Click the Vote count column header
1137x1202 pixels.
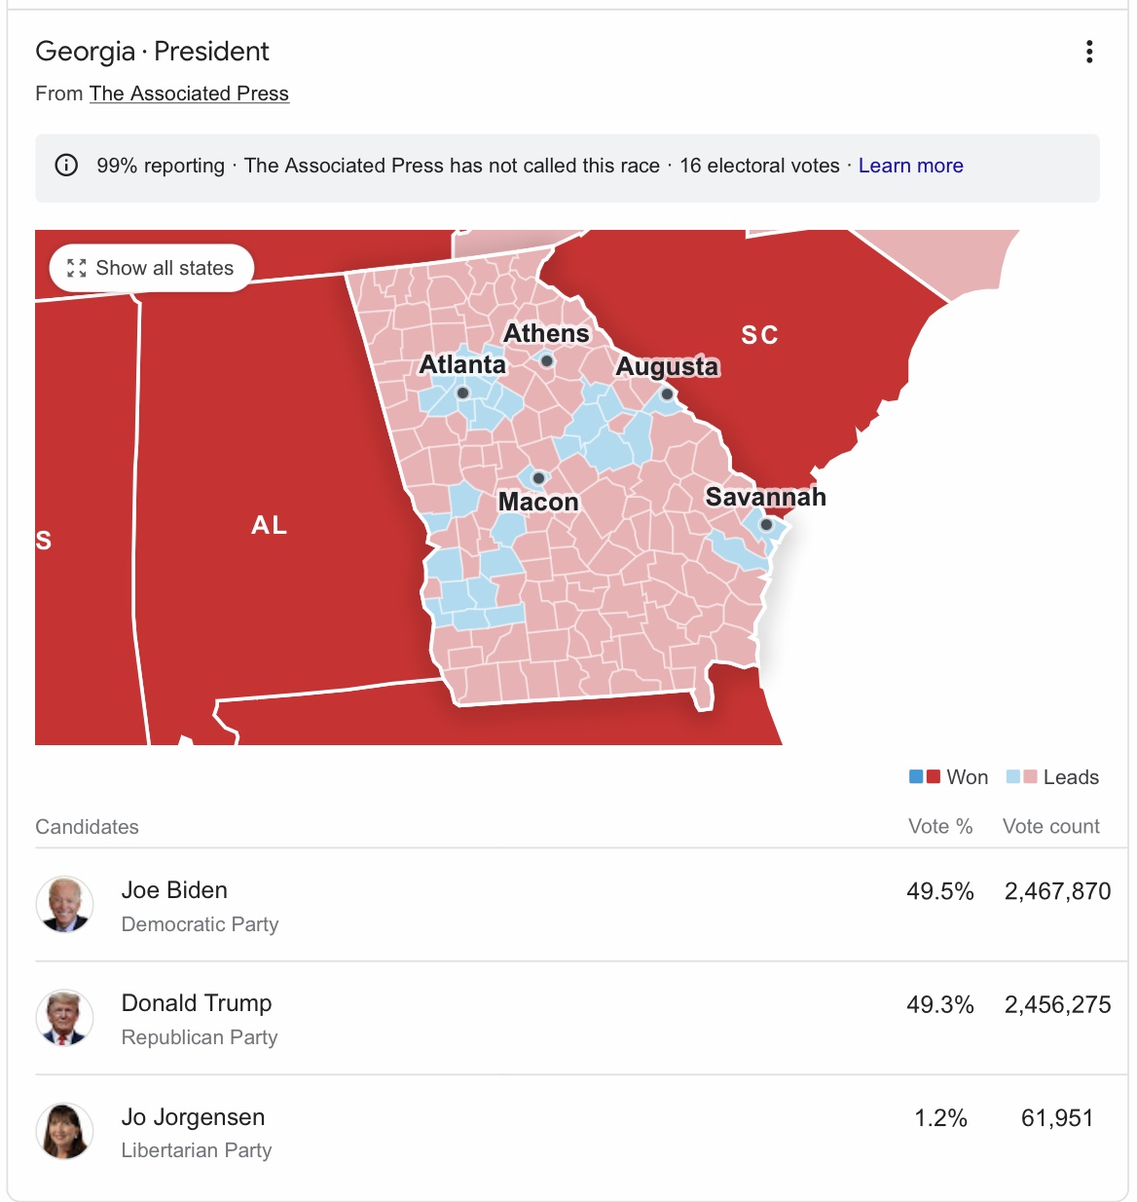point(1050,826)
